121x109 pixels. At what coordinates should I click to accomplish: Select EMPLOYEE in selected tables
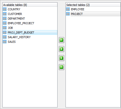pyautogui.click(x=78, y=9)
